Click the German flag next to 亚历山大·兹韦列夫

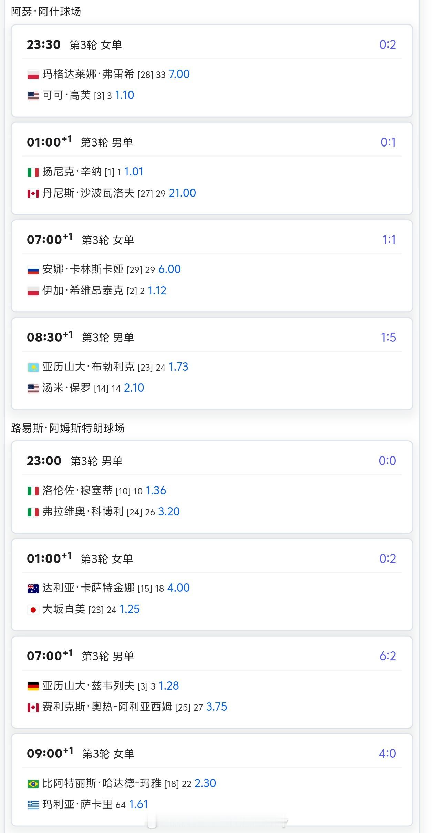(x=33, y=686)
